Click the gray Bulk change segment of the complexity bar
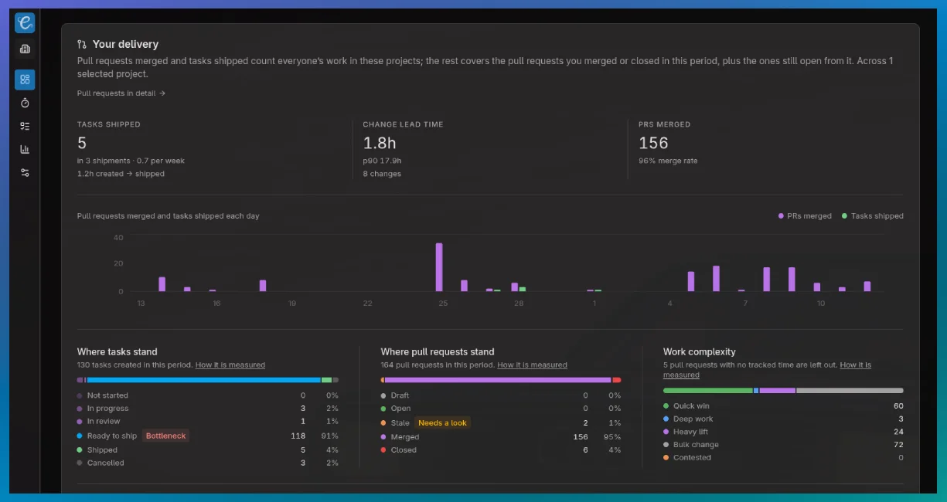The height and width of the screenshot is (502, 947). pos(850,391)
